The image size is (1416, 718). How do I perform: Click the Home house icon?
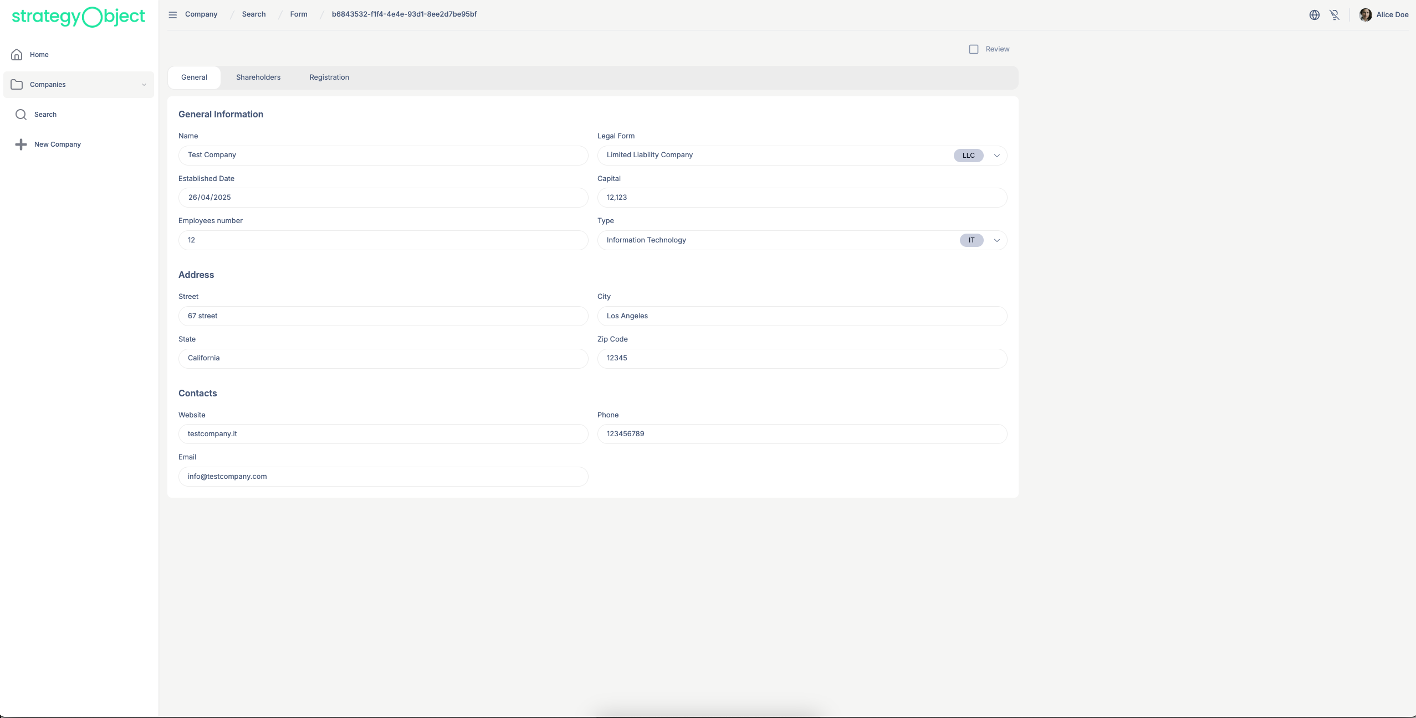tap(17, 55)
